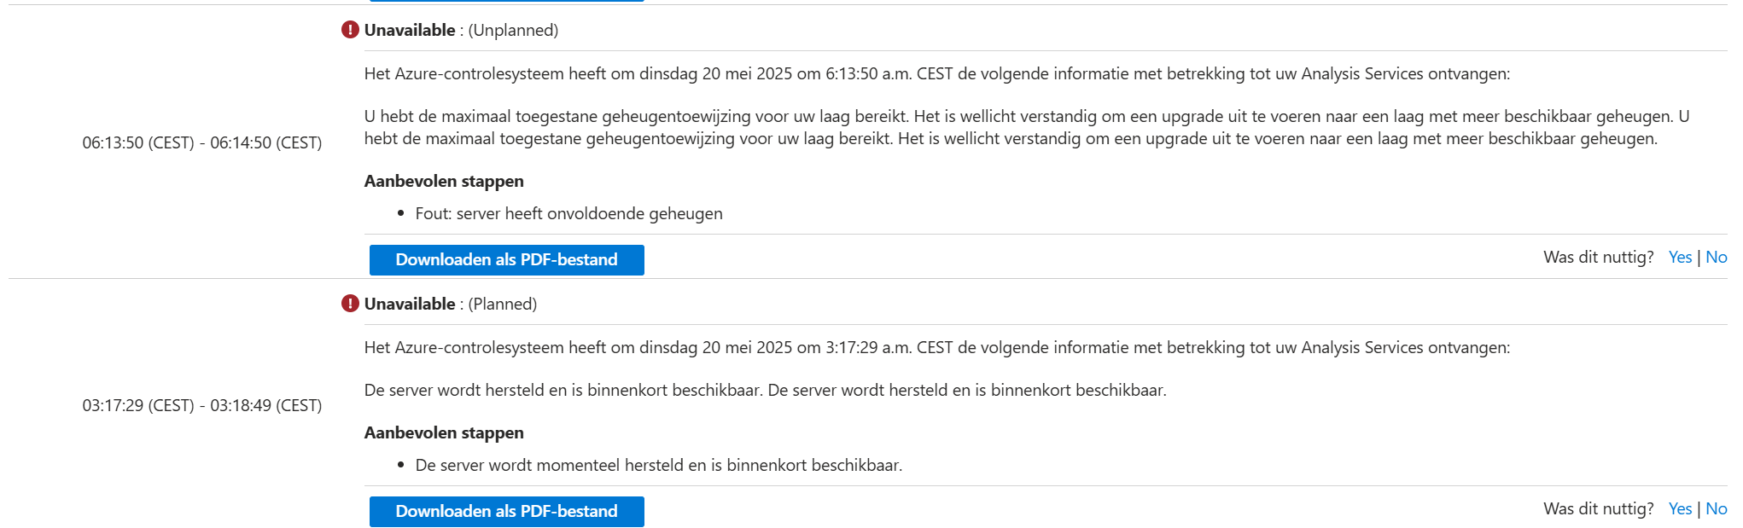
Task: Click the maximum memory allocation message text
Action: point(1027,127)
